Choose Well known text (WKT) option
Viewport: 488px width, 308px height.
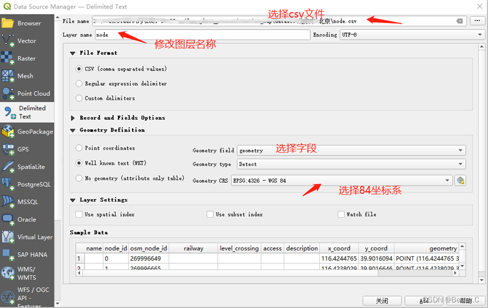click(79, 162)
